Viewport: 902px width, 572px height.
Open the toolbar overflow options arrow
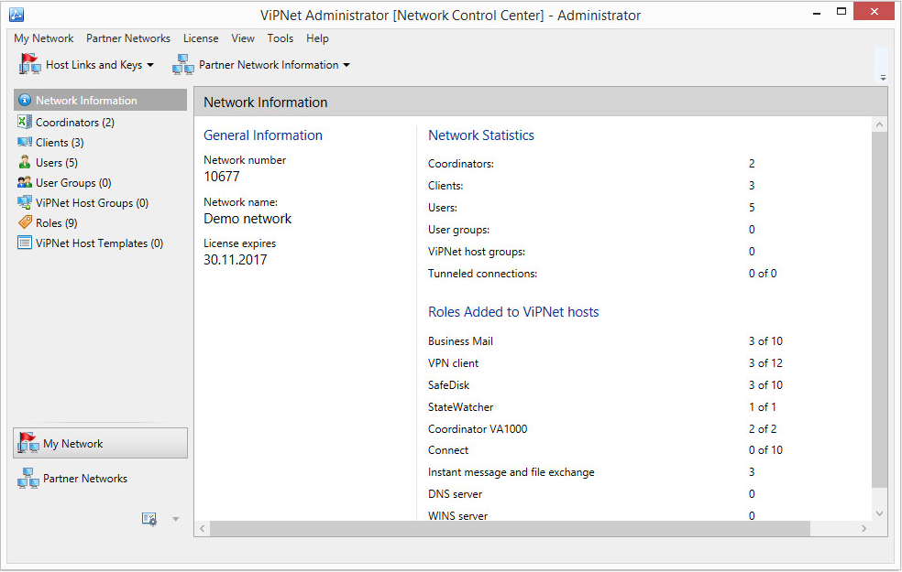pyautogui.click(x=883, y=78)
